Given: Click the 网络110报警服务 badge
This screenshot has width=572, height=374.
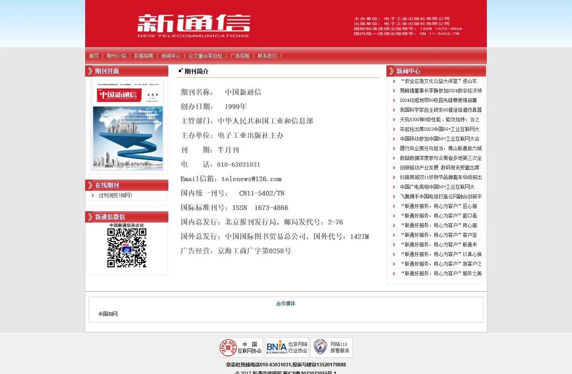Looking at the screenshot, I should (331, 348).
